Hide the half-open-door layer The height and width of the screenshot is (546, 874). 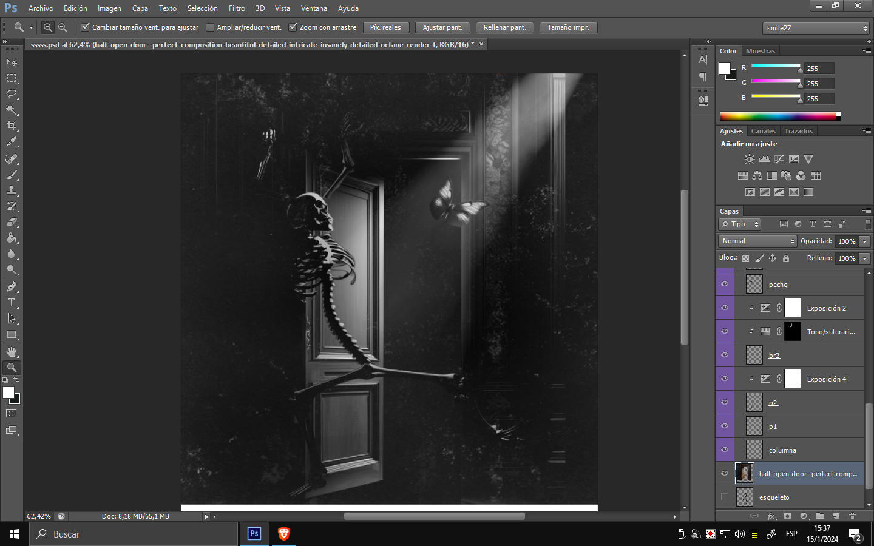(725, 473)
